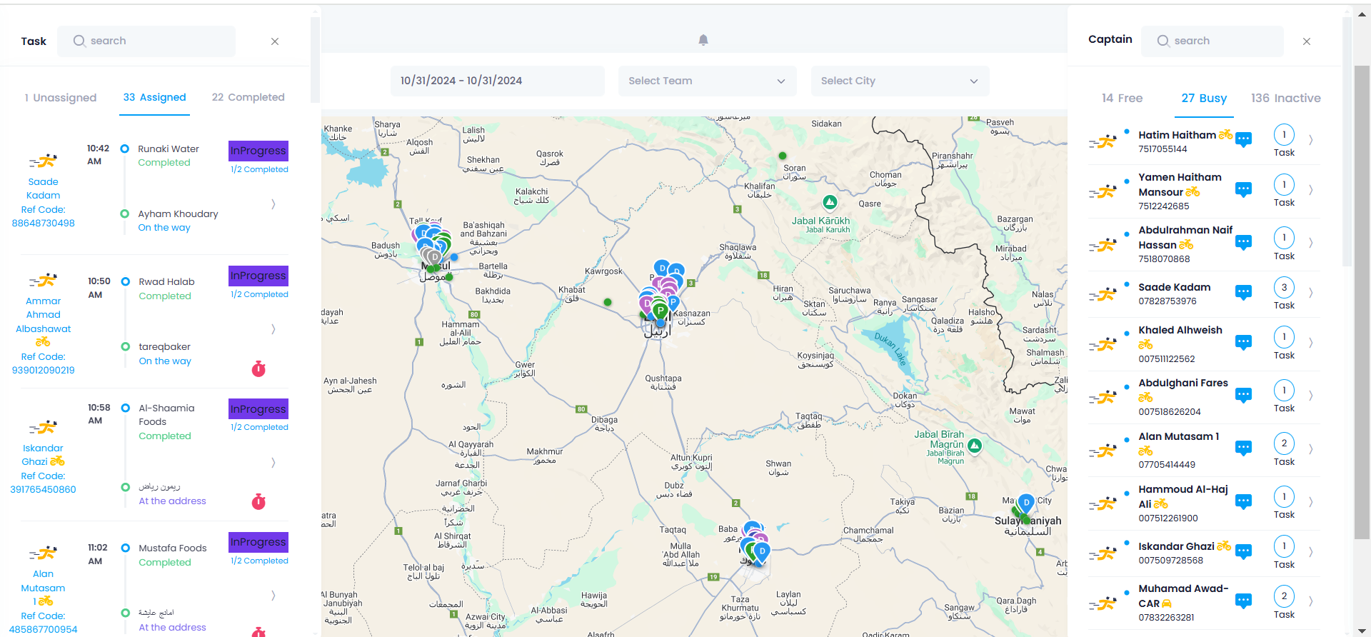Open chat with Hatim Haitham
The image size is (1371, 637).
click(1243, 139)
